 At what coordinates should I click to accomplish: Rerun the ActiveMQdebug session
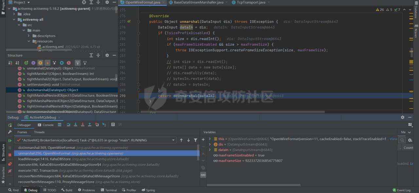point(10,125)
